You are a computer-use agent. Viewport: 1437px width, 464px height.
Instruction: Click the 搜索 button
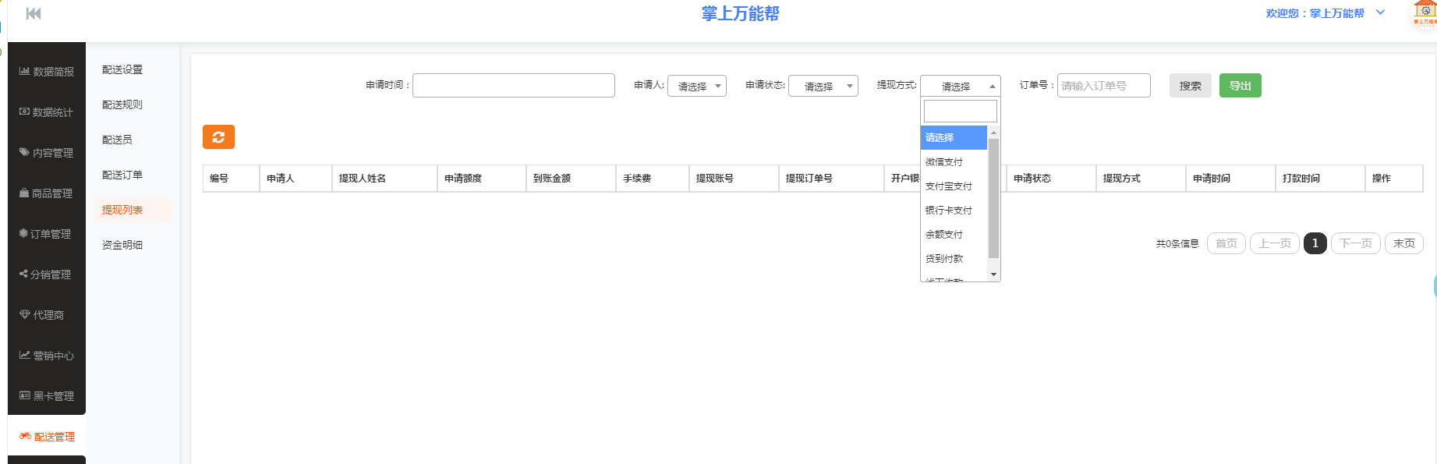(1190, 86)
